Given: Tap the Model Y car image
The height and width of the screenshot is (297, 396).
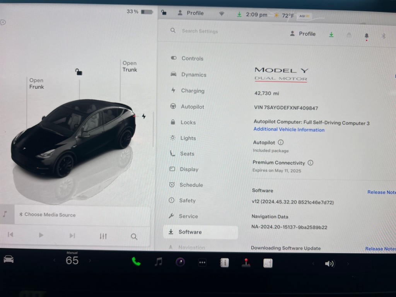Looking at the screenshot, I should click(73, 138).
